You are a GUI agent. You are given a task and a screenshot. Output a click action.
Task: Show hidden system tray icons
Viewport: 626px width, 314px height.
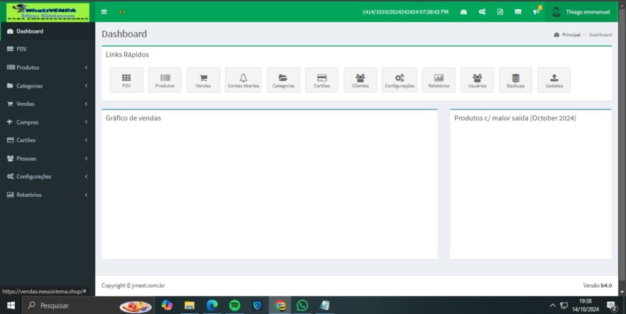click(553, 305)
